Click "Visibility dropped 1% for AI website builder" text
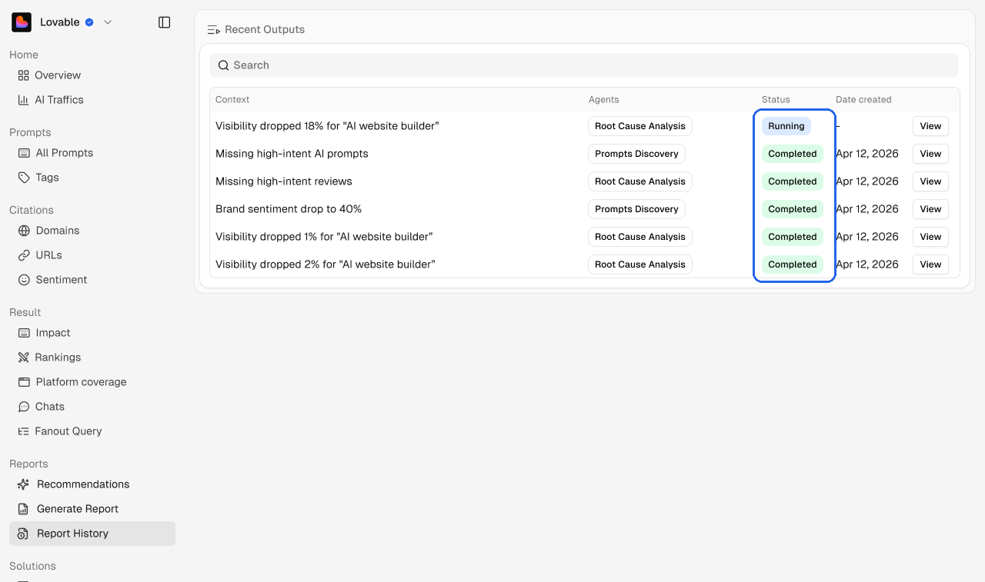This screenshot has width=985, height=582. pyautogui.click(x=324, y=237)
